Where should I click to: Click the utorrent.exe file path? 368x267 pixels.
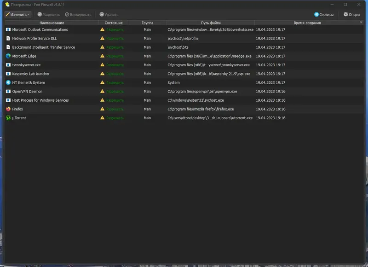click(210, 118)
